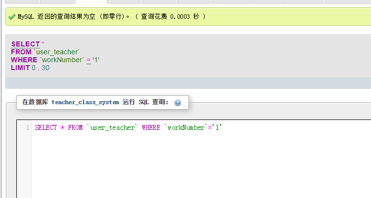This screenshot has height=198, width=371.
Task: Open the equals operator documentation link
Action: (x=89, y=60)
